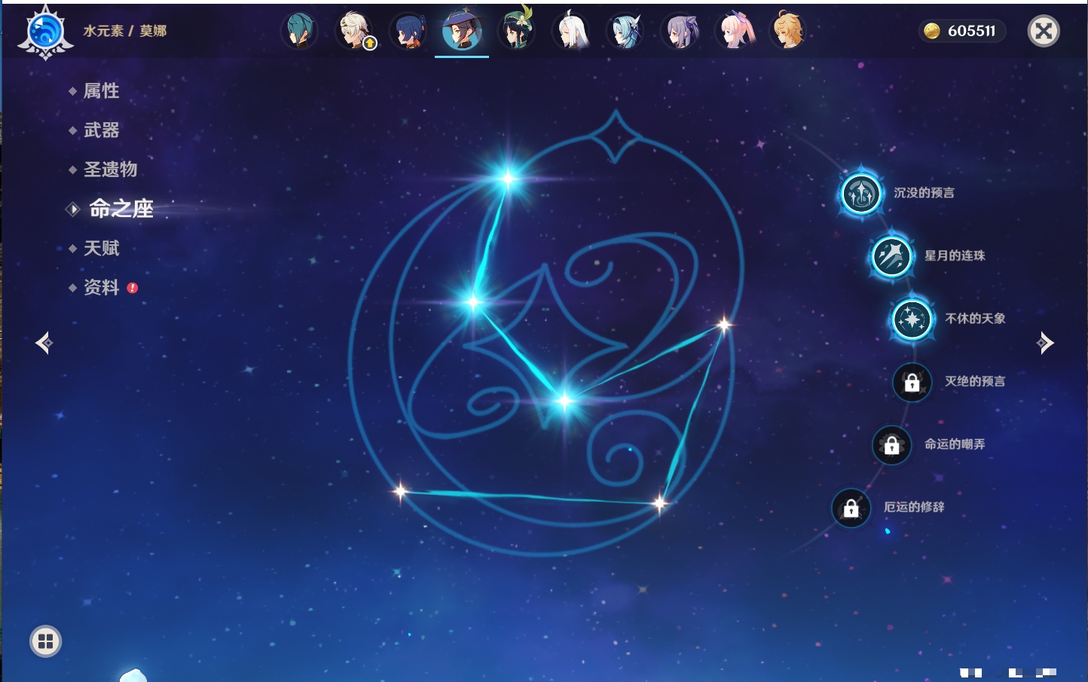Pick the light blue-haired character avatar
Screen dimensions: 1088x682
pyautogui.click(x=626, y=31)
